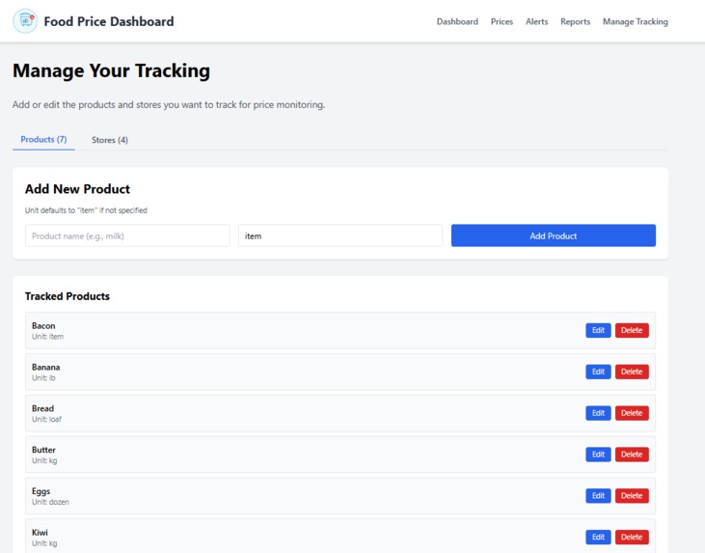This screenshot has width=705, height=553.
Task: Select the 'Banana' product name
Action: pos(46,367)
